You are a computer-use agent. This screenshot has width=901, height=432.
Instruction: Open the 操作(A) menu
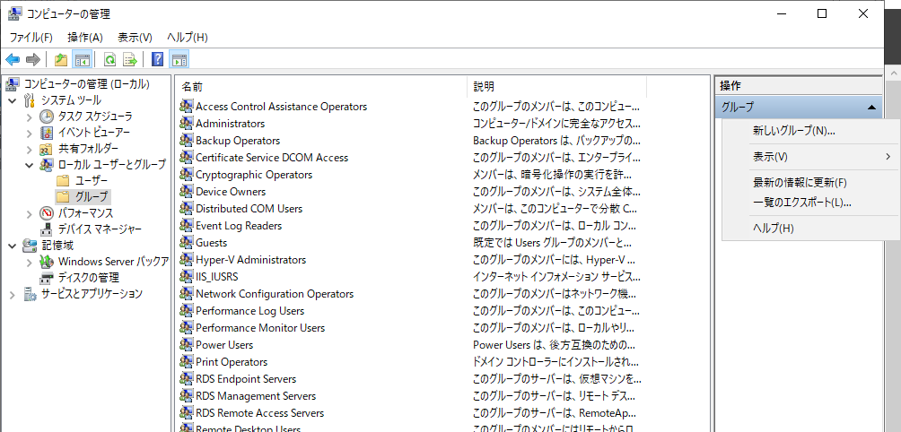tap(85, 38)
